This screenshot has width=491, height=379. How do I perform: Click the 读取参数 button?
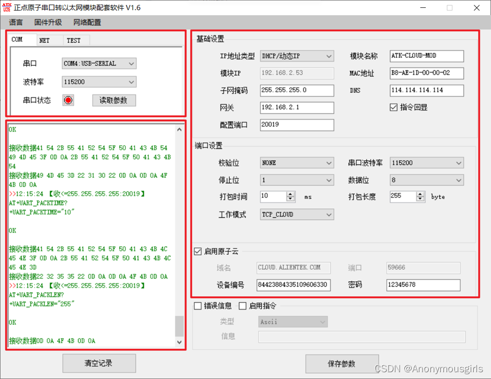(x=114, y=100)
